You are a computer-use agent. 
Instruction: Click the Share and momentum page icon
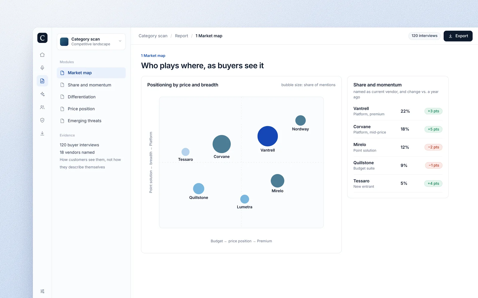62,85
